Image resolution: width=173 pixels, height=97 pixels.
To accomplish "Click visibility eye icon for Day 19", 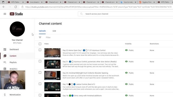I will 126,84.
